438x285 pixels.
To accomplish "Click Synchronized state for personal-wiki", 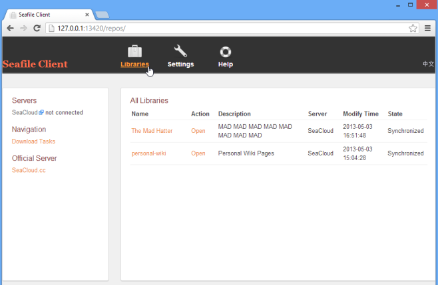I will click(405, 153).
